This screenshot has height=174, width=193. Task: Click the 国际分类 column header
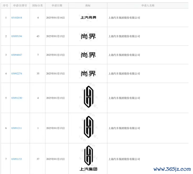pos(37,5)
